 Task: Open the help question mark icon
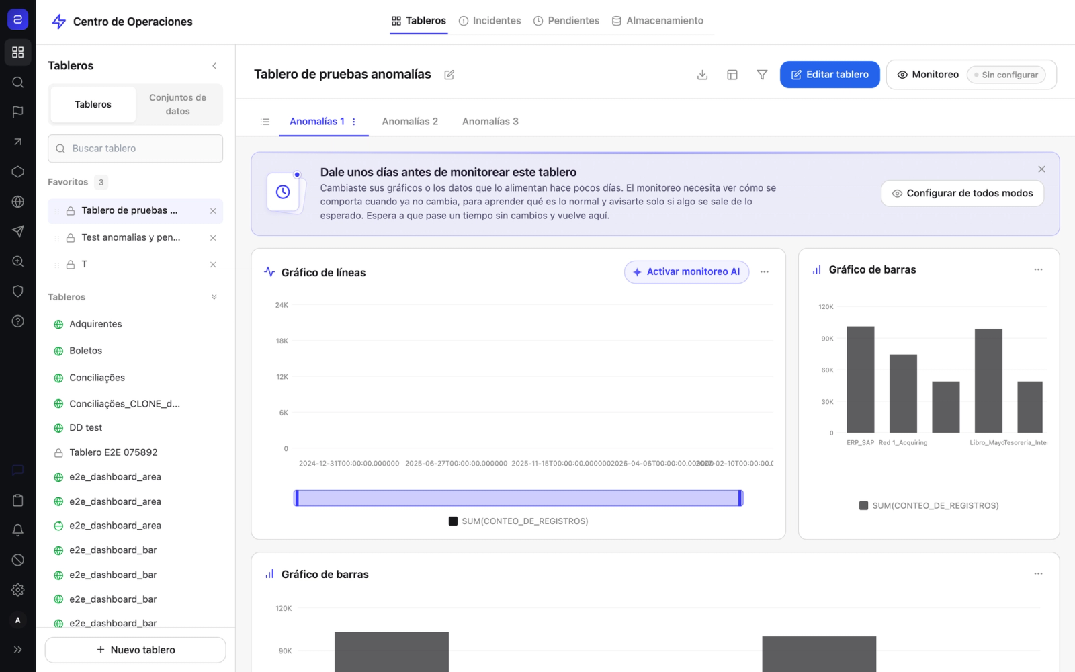pos(18,321)
